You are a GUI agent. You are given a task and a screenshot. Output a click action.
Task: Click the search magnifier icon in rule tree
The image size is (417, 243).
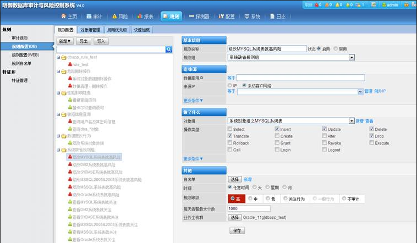(x=168, y=49)
